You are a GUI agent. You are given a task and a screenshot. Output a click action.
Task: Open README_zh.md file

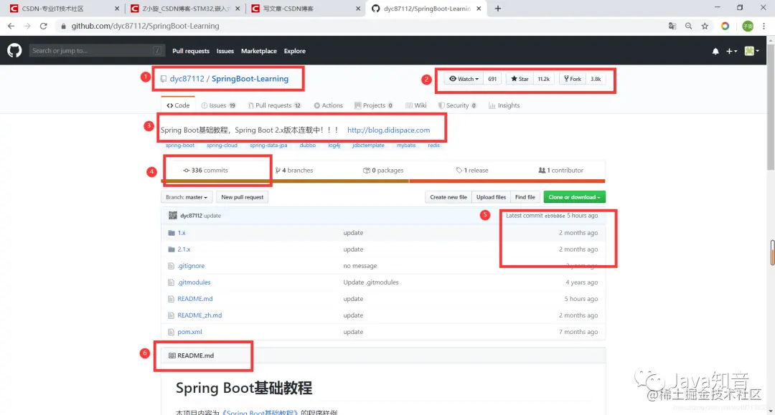[199, 315]
